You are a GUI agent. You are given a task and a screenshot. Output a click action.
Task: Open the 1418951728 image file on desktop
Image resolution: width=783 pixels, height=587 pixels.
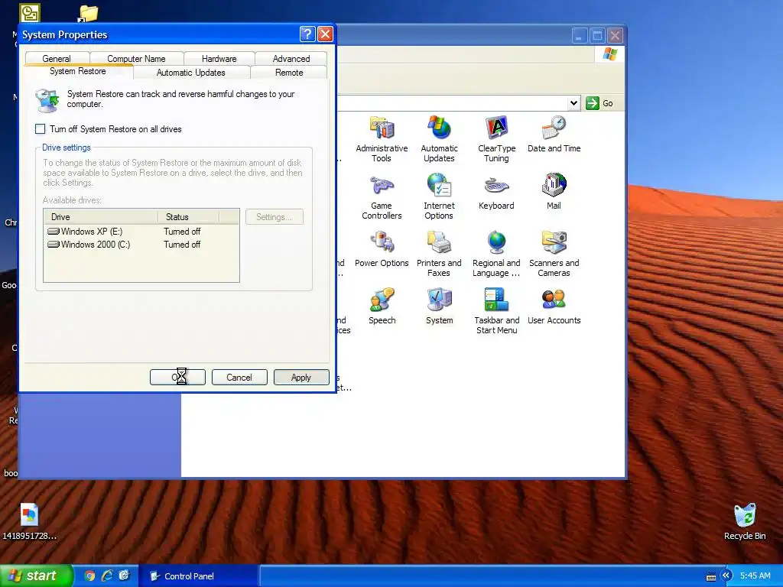(x=29, y=521)
